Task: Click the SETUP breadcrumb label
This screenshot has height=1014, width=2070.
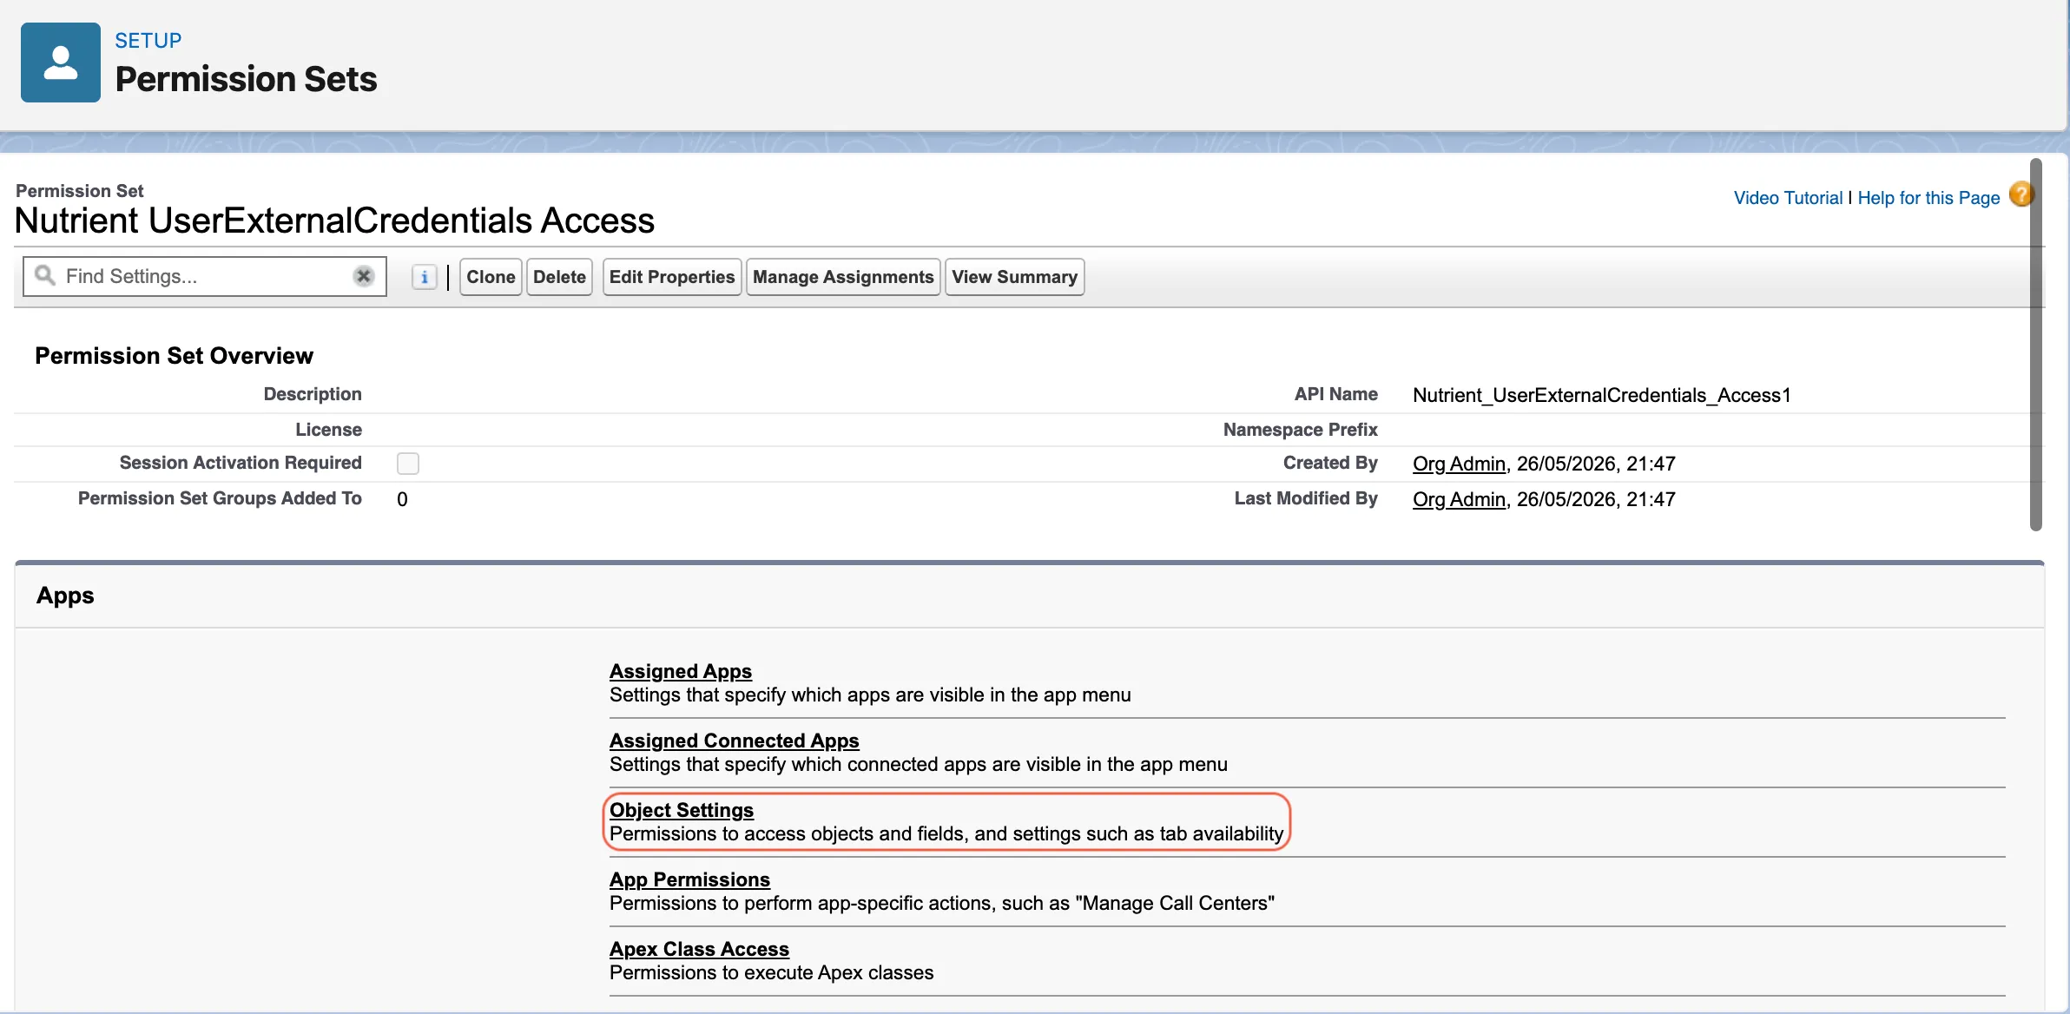Action: (148, 41)
